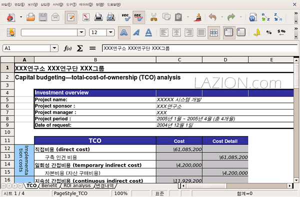Align cell content left
This screenshot has width=300, height=197.
164,32
